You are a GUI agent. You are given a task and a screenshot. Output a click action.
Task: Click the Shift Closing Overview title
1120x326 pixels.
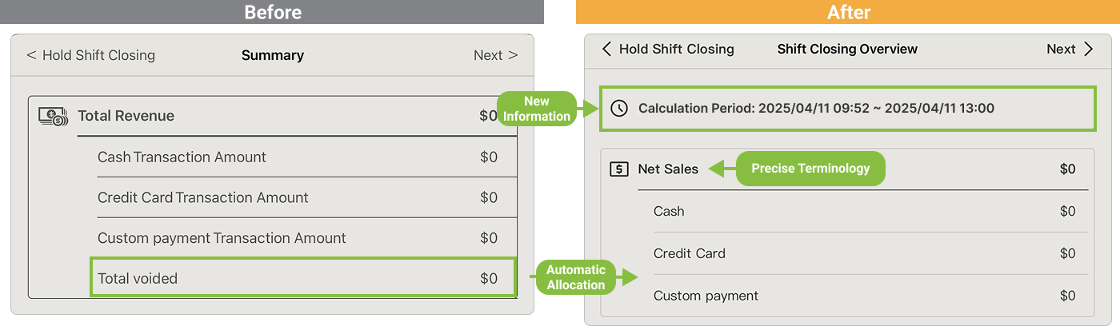pos(847,49)
